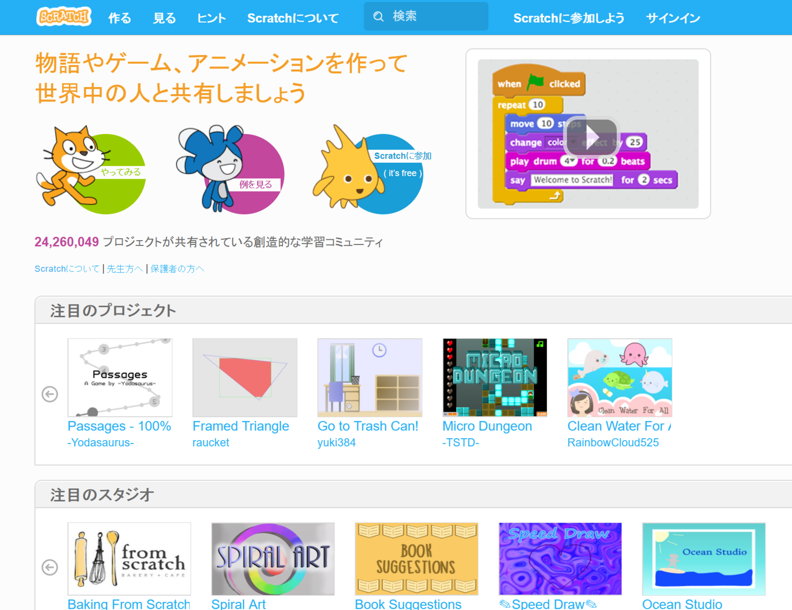Click the Micro Dungeon title link

487,426
